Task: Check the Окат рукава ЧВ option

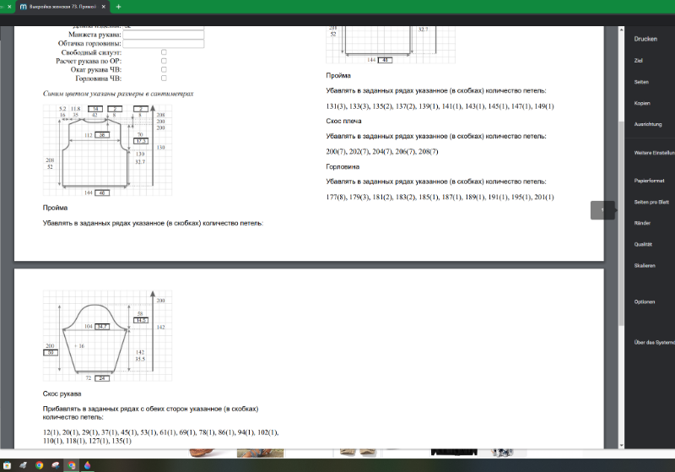Action: [x=164, y=69]
